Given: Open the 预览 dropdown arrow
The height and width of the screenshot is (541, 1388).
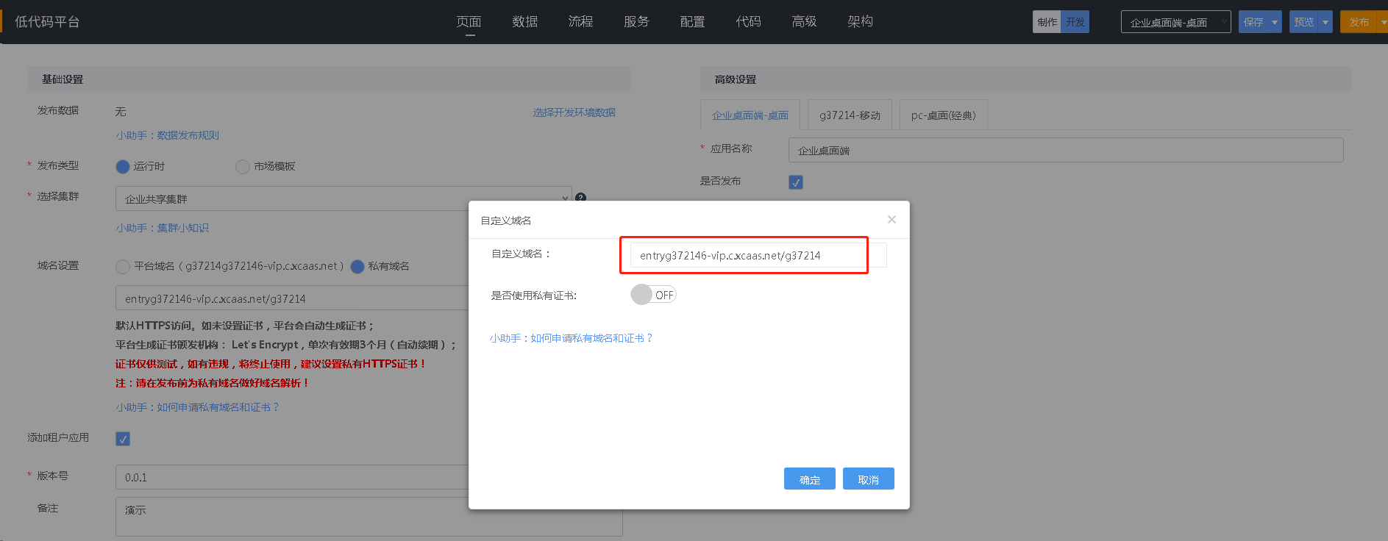Looking at the screenshot, I should point(1325,22).
